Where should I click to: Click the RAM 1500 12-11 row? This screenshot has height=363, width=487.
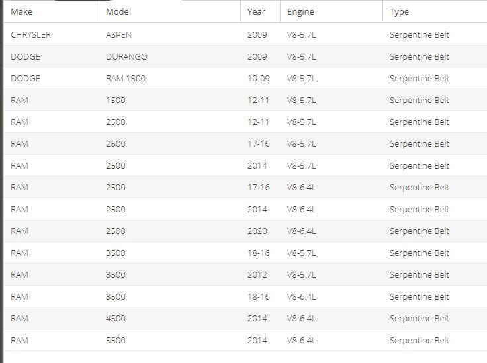point(245,100)
